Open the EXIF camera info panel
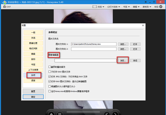 (x=7, y=7)
